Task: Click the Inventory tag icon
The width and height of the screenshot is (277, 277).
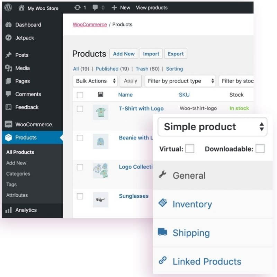Action: (x=163, y=203)
